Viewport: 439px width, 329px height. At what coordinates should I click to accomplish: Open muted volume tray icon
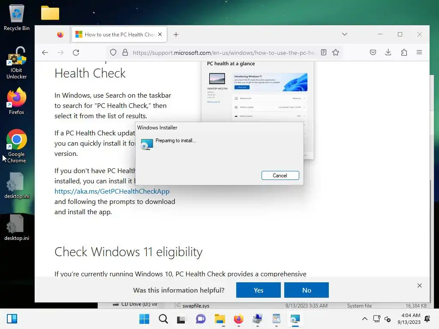click(388, 319)
